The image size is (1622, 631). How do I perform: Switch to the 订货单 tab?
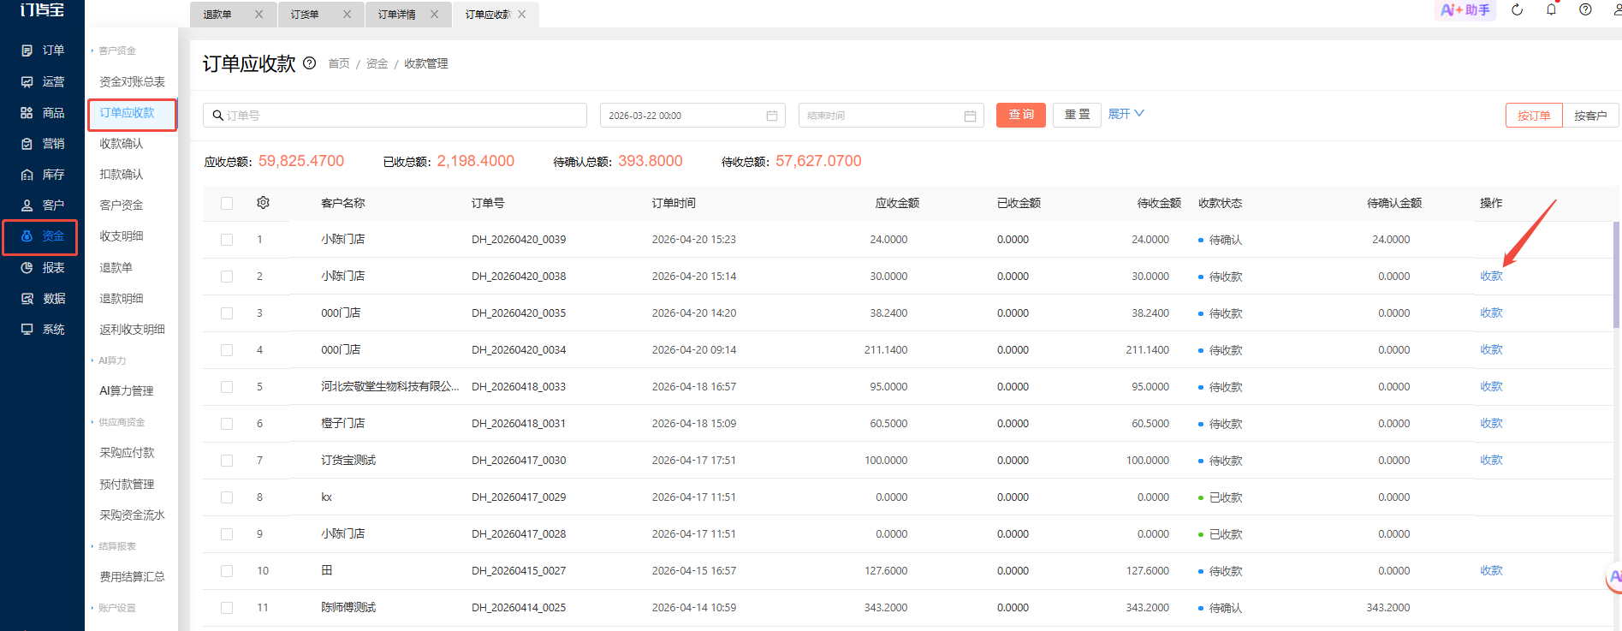coord(305,15)
